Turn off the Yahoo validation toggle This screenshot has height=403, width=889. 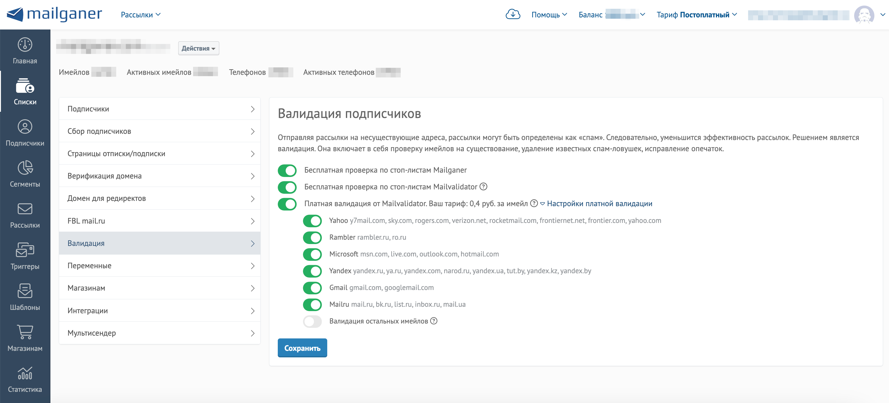tap(312, 221)
